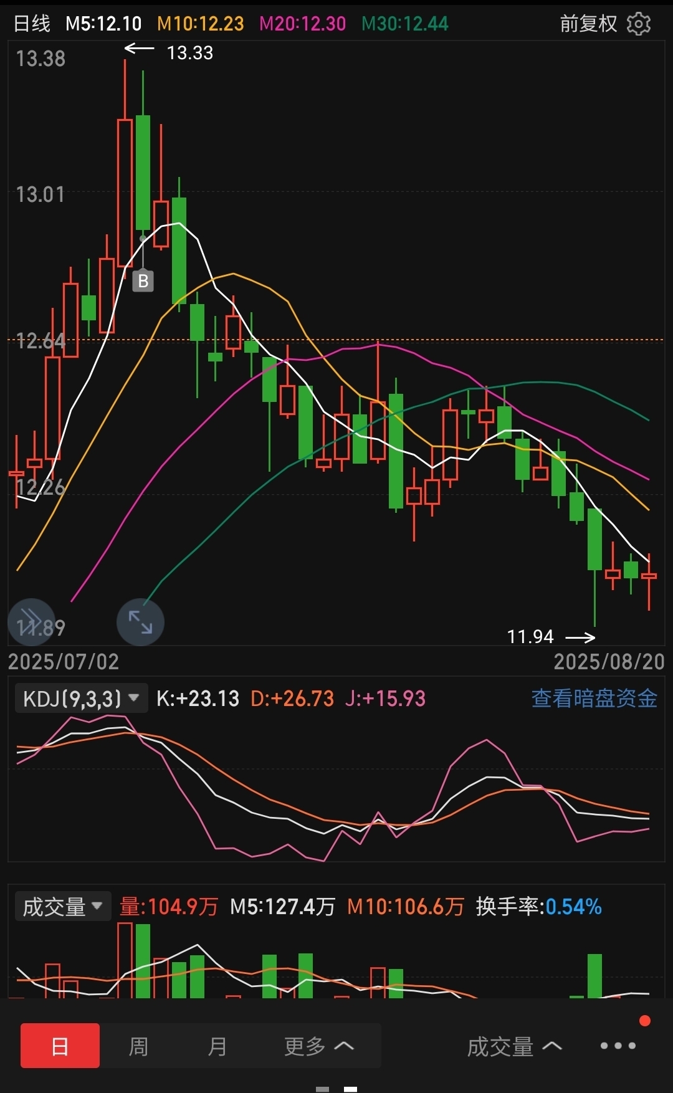Tap the 2025/07/02 start date

click(x=64, y=662)
